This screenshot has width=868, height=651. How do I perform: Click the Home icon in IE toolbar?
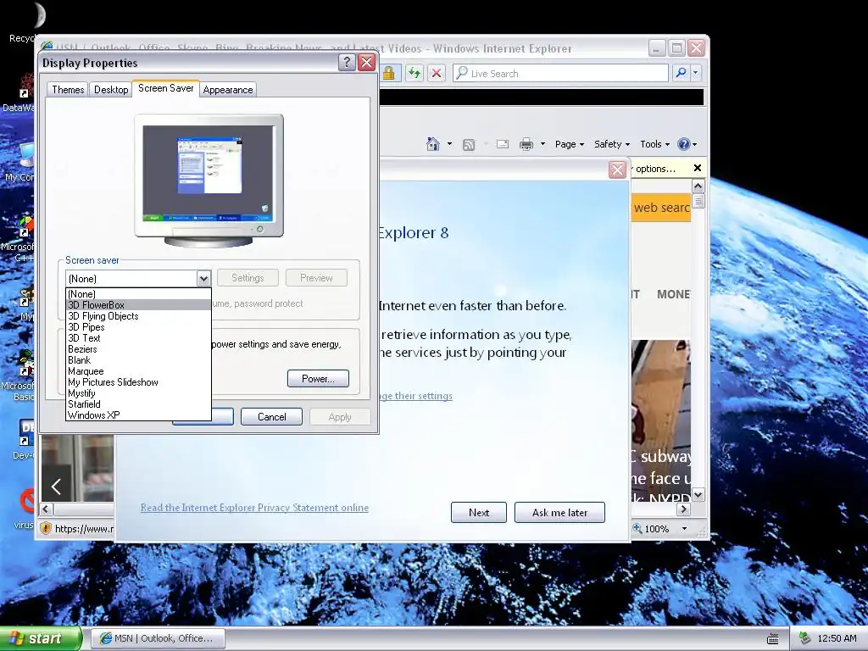pyautogui.click(x=433, y=144)
